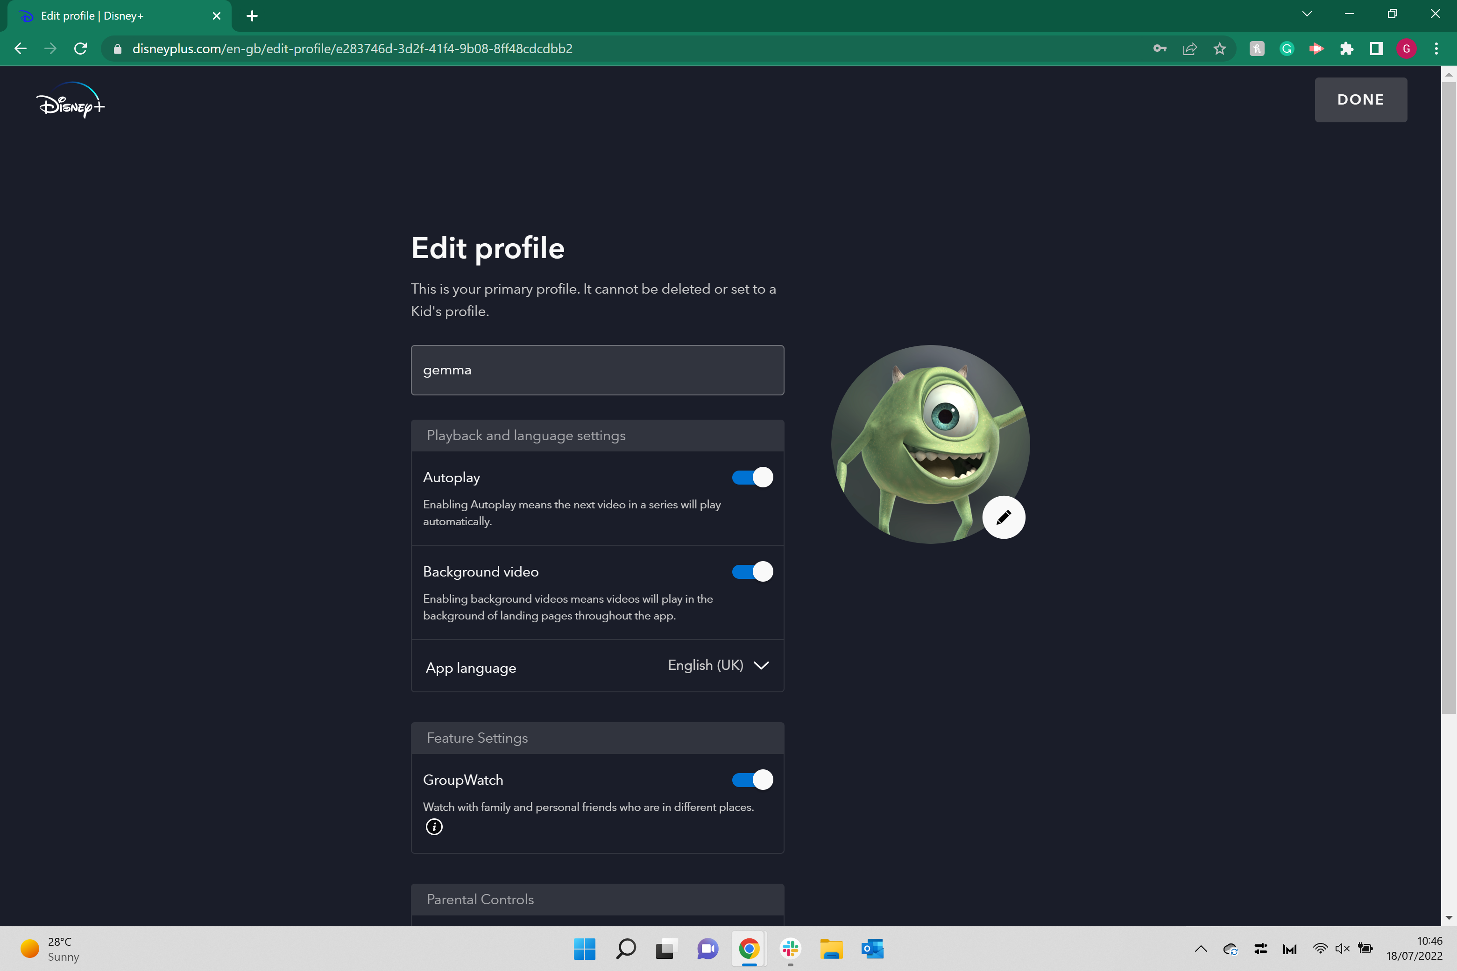Open the Chrome extensions puzzle icon
The height and width of the screenshot is (971, 1457).
1347,48
